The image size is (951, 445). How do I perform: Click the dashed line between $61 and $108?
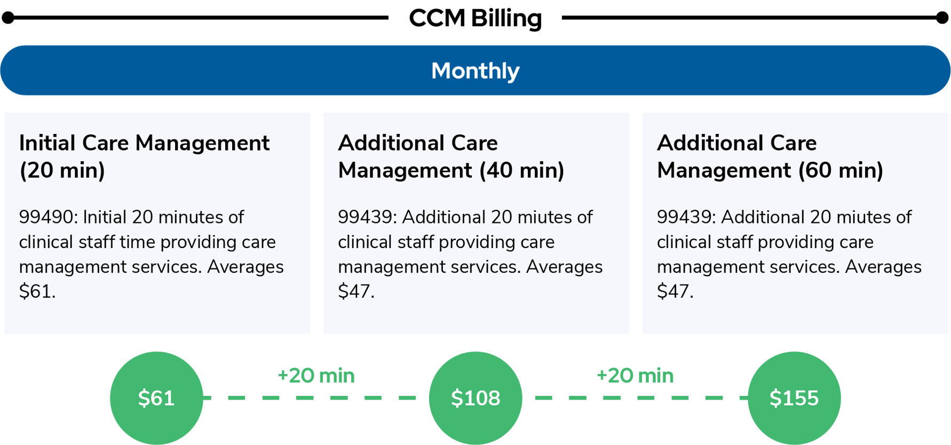click(315, 398)
